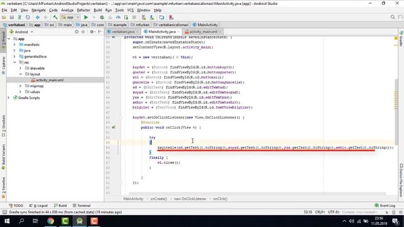The width and height of the screenshot is (404, 227).
Task: Click the Stop button in toolbar
Action: tap(134, 18)
